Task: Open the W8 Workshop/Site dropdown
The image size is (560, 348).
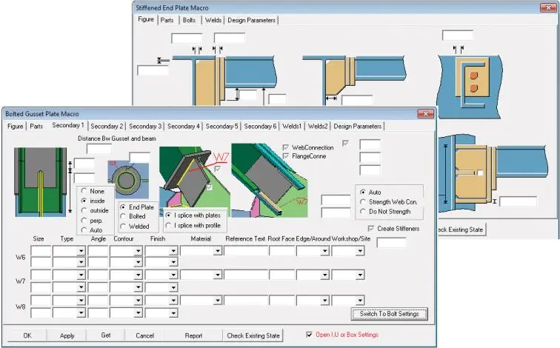Action: click(360, 301)
